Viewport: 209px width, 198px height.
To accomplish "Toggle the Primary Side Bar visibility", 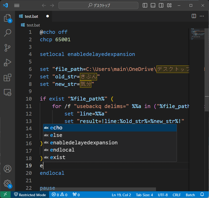I will tap(145, 5).
